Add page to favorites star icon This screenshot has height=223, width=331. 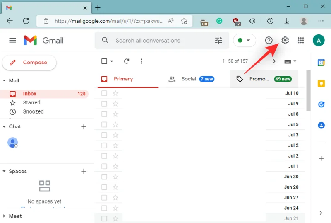[184, 21]
